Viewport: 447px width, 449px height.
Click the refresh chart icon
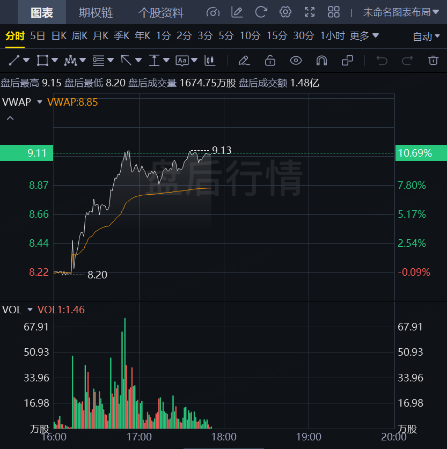coord(261,12)
